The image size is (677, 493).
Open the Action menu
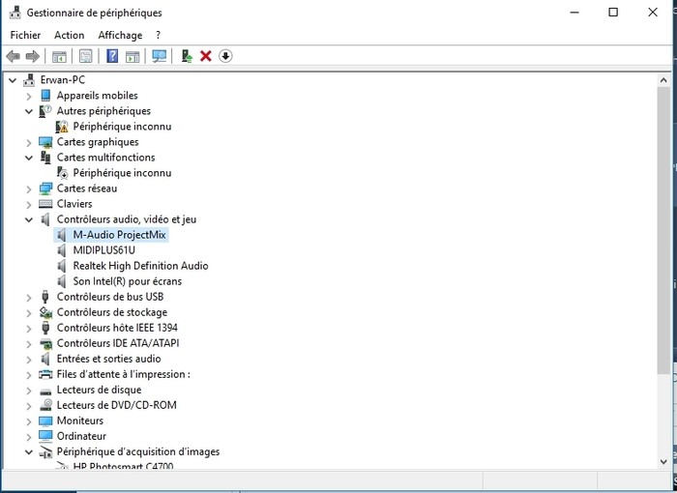tap(69, 35)
